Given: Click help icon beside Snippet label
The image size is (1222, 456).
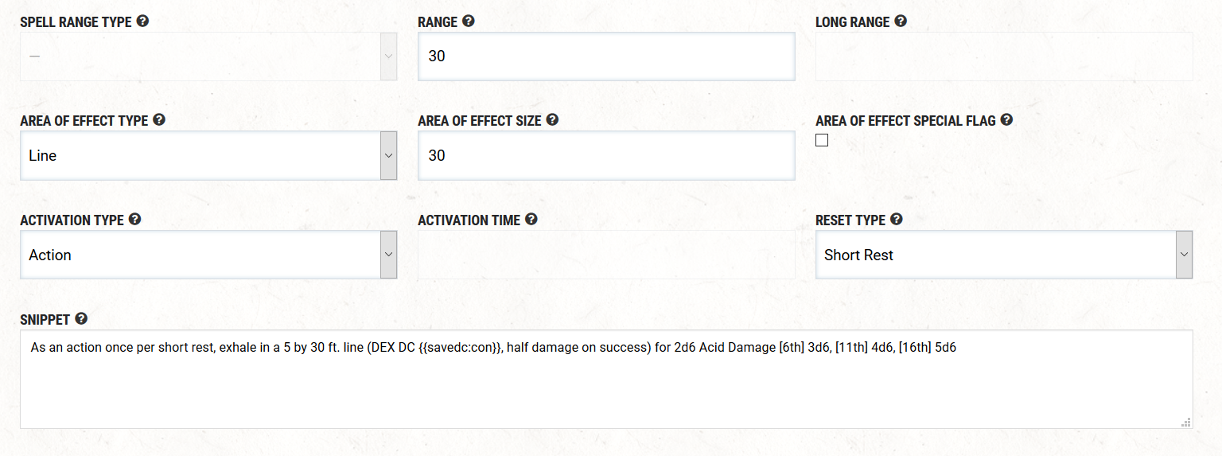Looking at the screenshot, I should point(81,318).
